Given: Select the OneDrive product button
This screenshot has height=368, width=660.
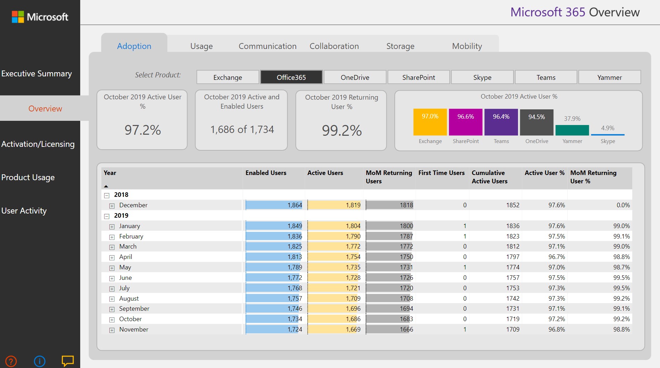Looking at the screenshot, I should [355, 77].
